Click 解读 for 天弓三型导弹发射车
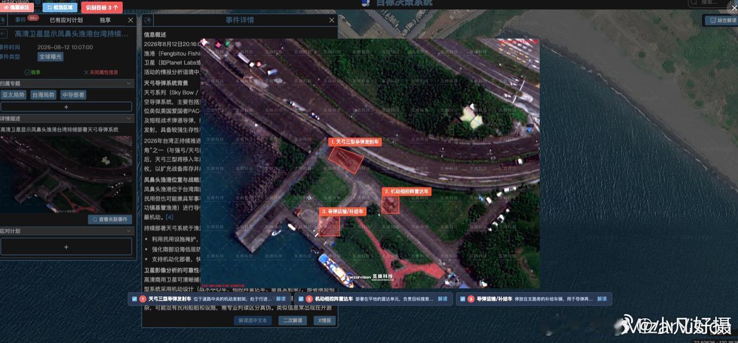Screen dimensions: 738x343 pos(281,299)
